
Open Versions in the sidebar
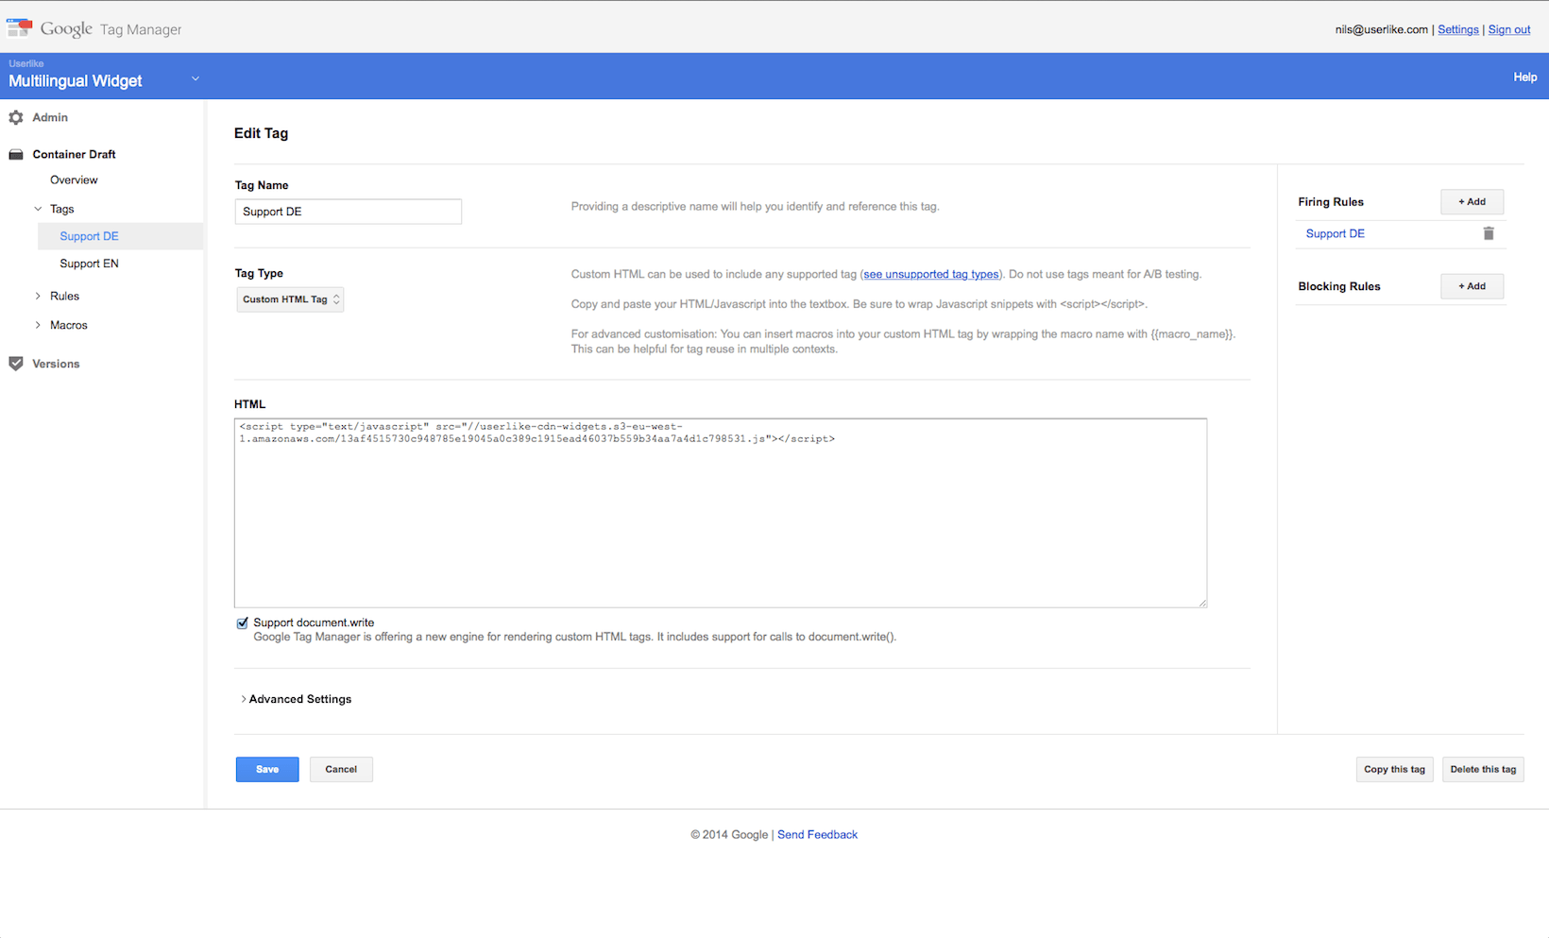[x=56, y=364]
